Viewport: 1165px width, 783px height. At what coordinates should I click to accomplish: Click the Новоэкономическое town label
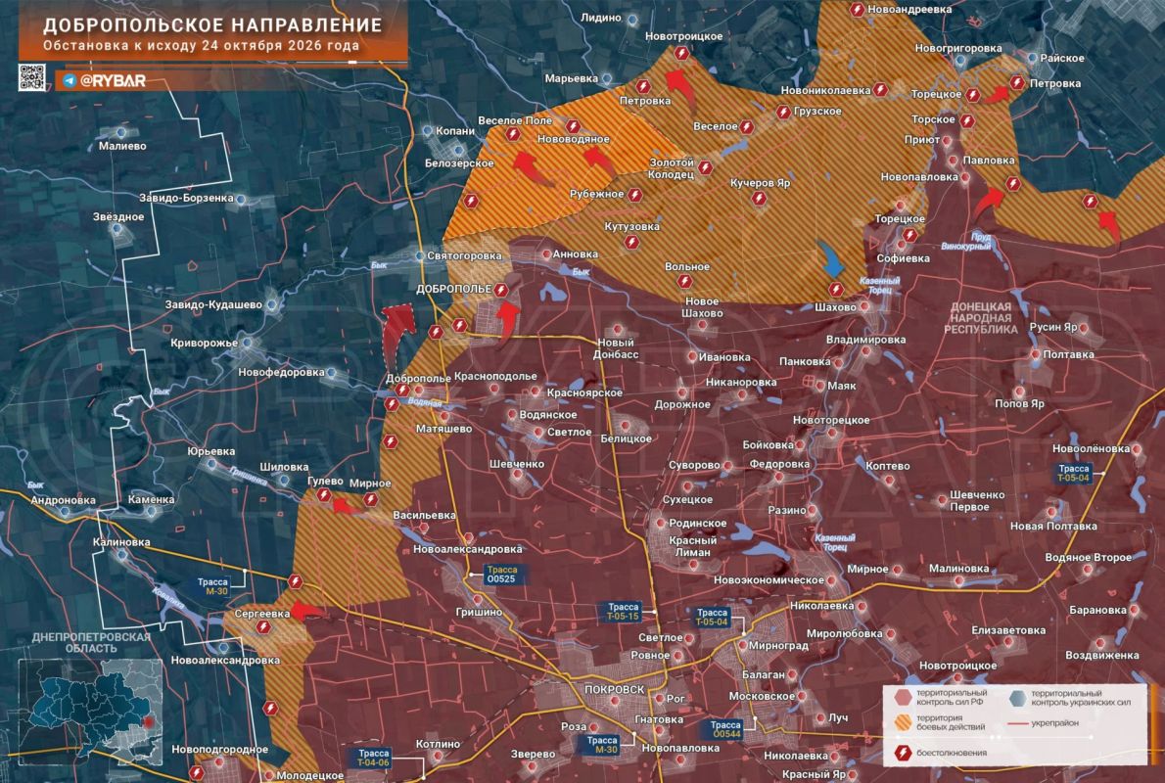[x=769, y=579]
